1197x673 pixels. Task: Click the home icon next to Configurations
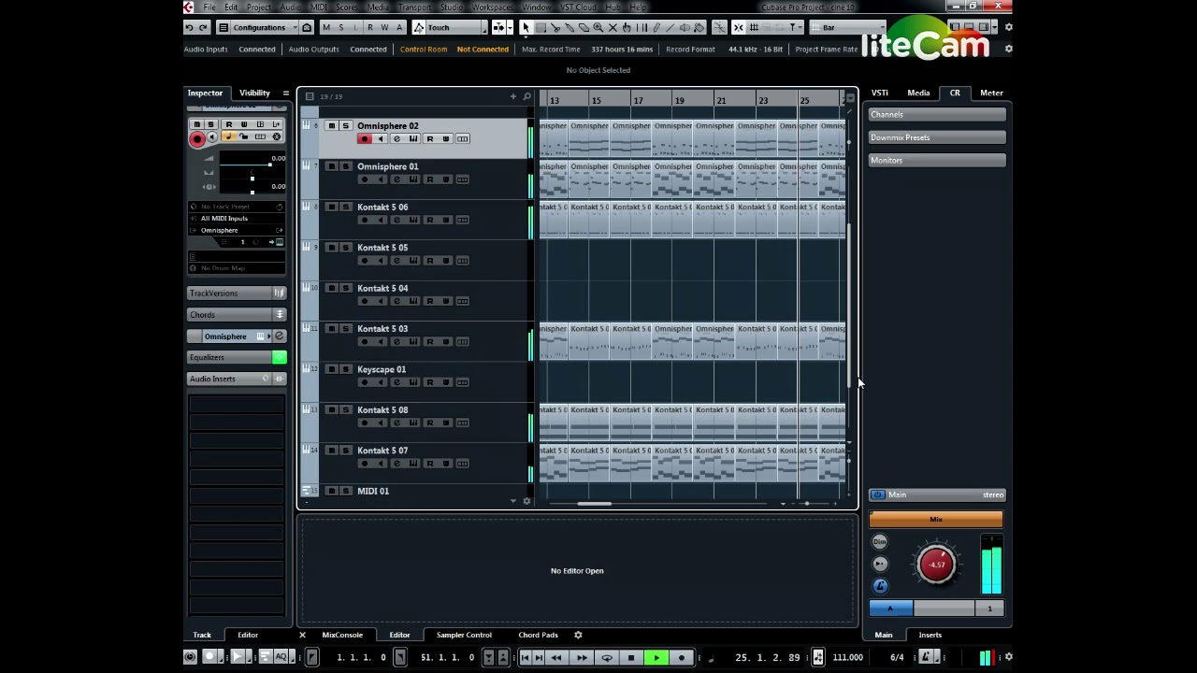pos(307,27)
